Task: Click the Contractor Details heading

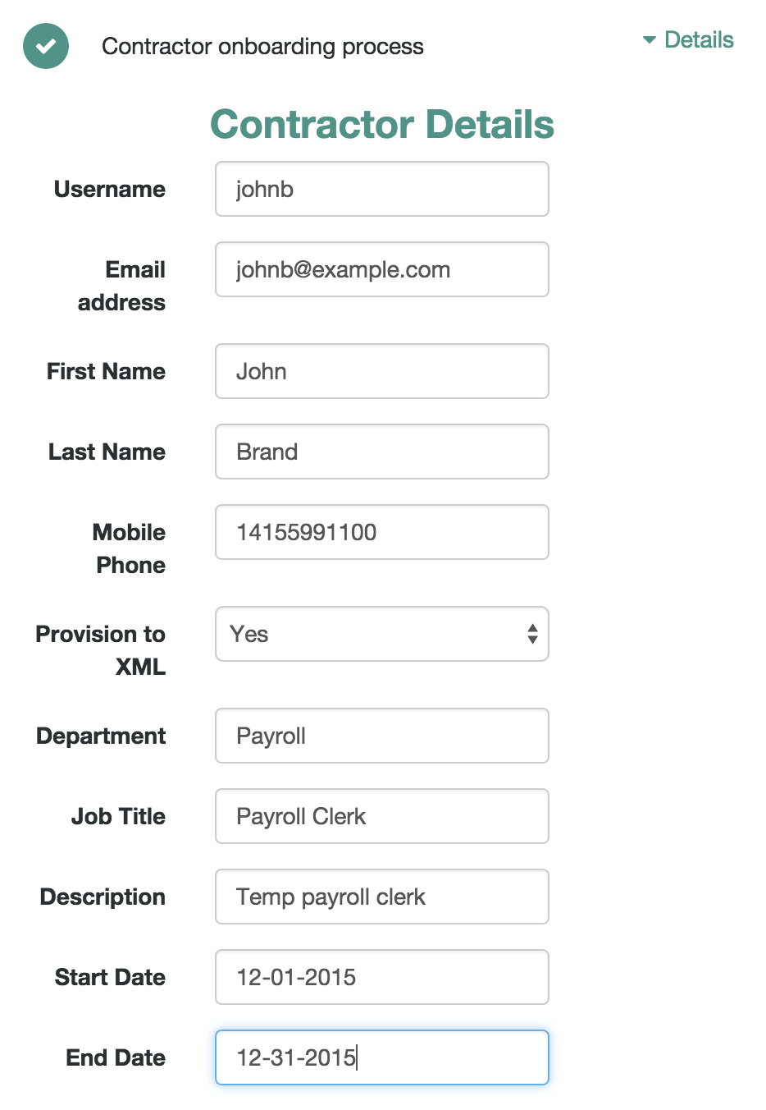Action: coord(382,125)
